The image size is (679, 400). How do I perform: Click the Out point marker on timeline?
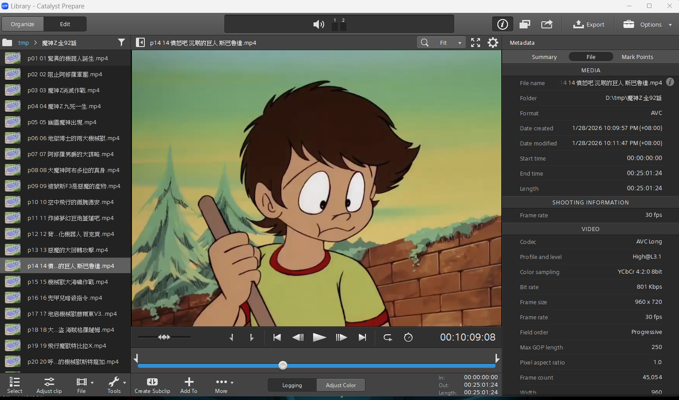tap(497, 358)
